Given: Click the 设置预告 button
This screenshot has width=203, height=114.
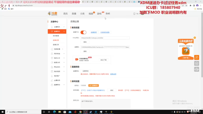Looking at the screenshot, I should point(86,71).
